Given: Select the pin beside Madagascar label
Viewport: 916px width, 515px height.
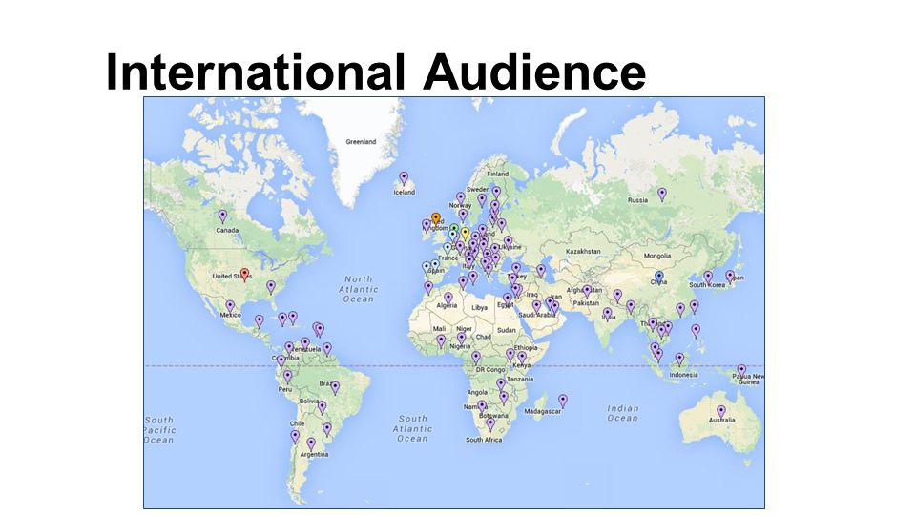Looking at the screenshot, I should pos(563,401).
